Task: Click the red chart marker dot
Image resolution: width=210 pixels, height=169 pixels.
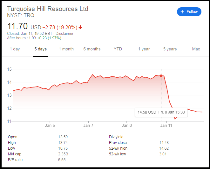Action: click(x=161, y=76)
